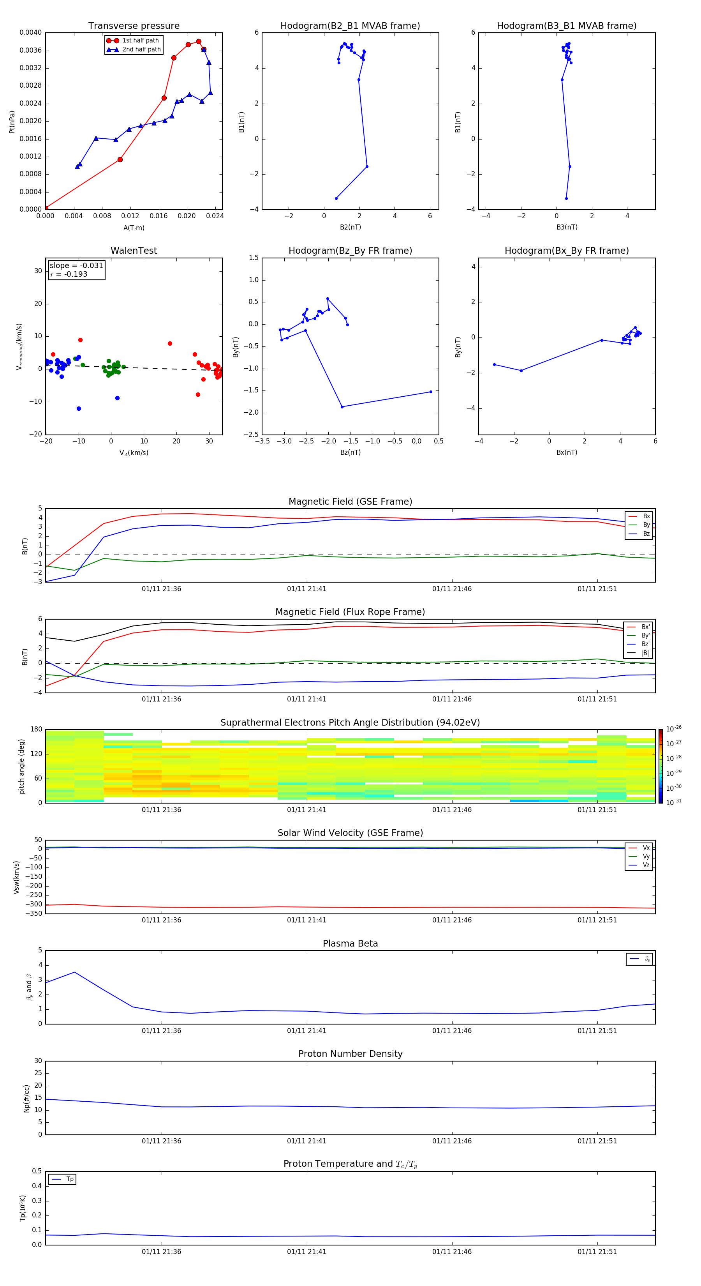Click the Suprathermal Electrons Pitch Angle Distribution title
This screenshot has height=1286, width=701.
click(x=350, y=723)
